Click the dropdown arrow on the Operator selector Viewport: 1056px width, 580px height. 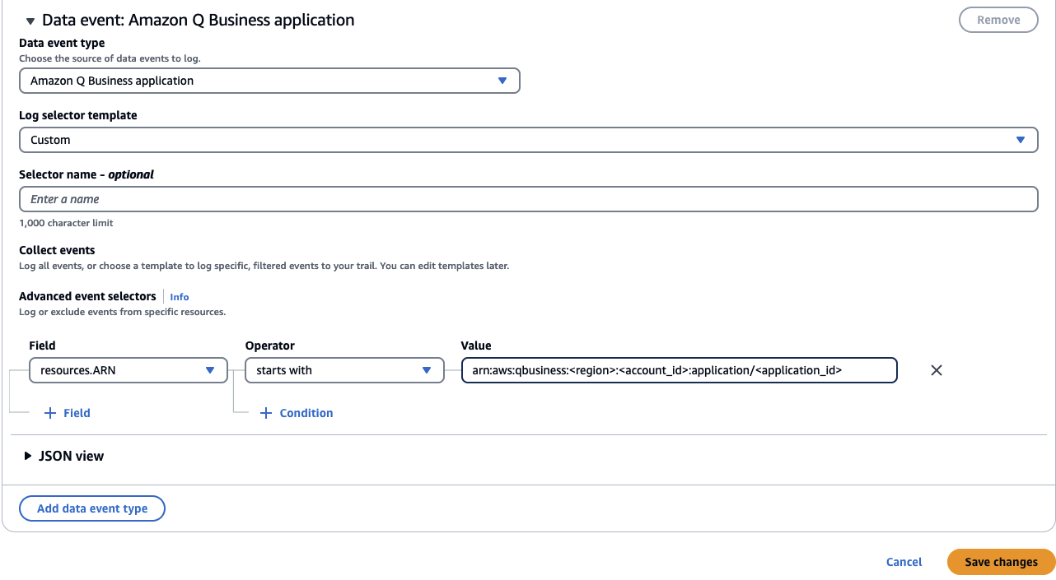click(x=427, y=370)
